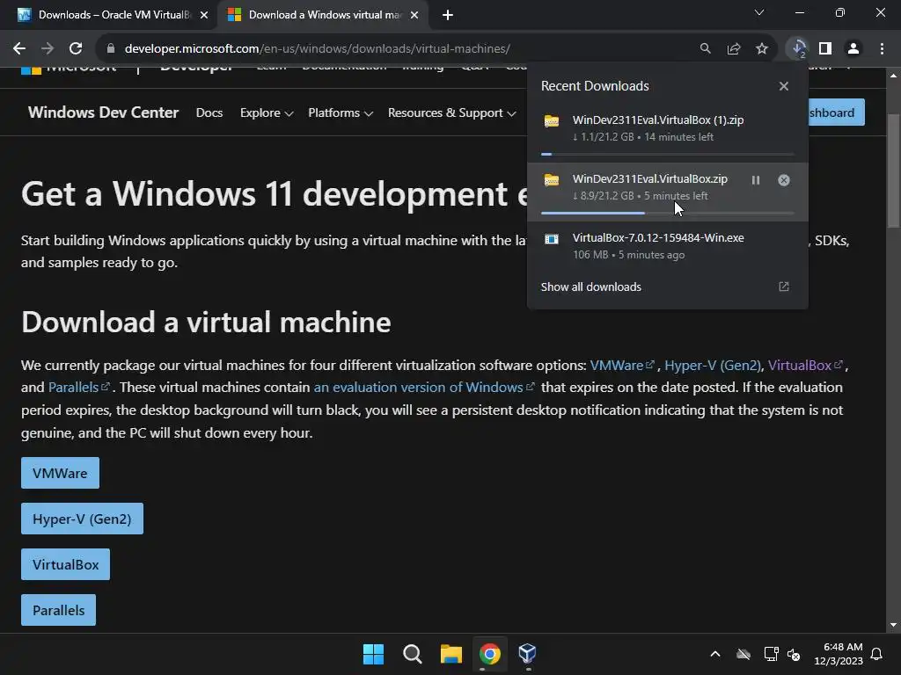Screen dimensions: 901x675
Task: Open Windows taskbar search
Action: tap(412, 654)
